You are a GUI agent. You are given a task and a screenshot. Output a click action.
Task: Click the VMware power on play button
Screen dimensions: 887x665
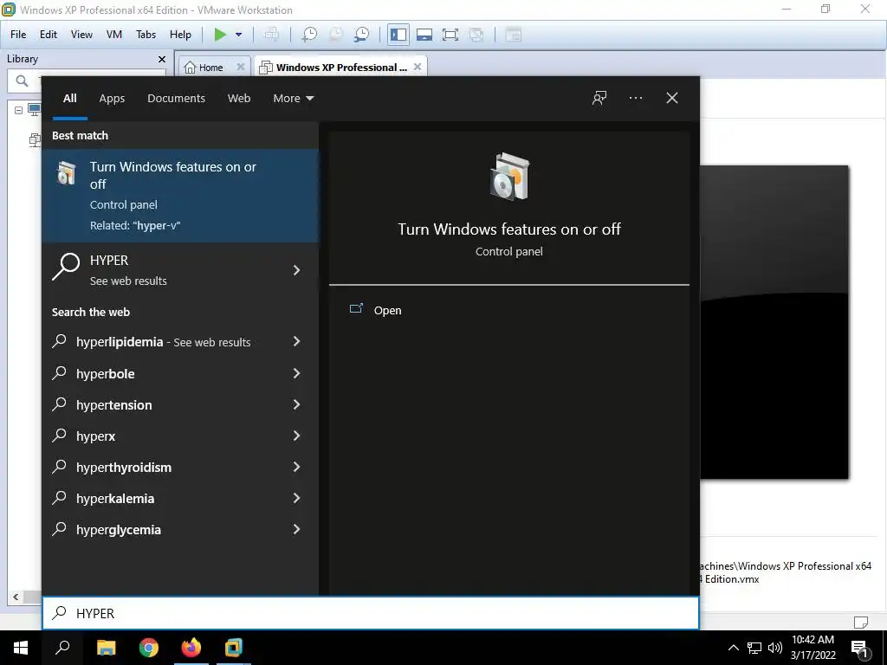(220, 35)
